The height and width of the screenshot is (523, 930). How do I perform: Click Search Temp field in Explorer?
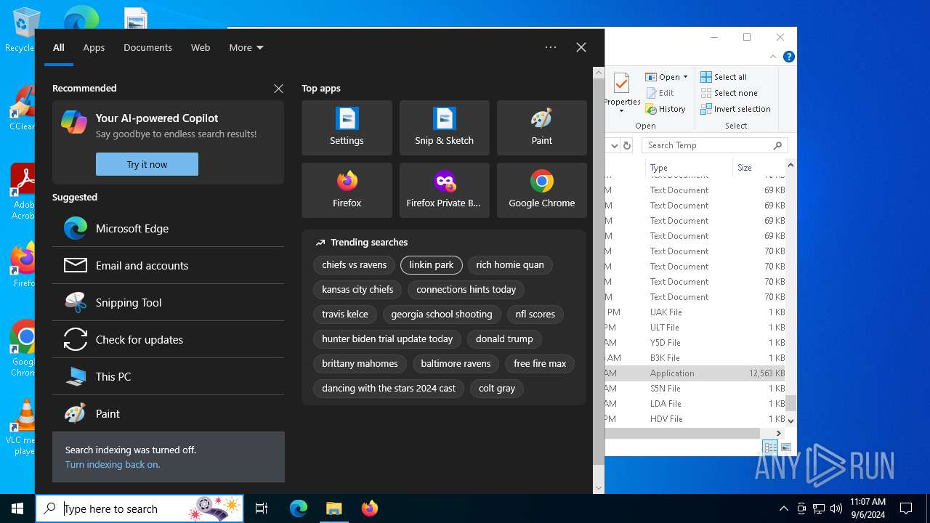715,145
